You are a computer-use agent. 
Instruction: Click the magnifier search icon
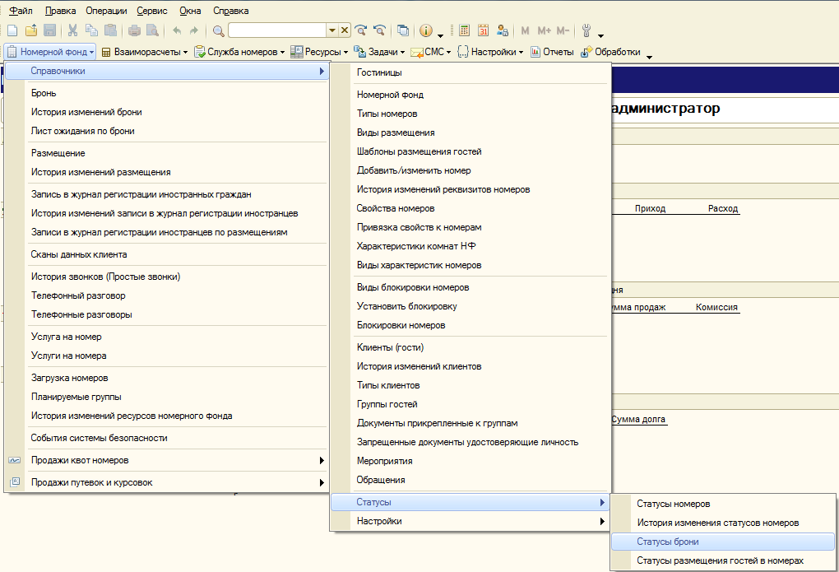218,30
